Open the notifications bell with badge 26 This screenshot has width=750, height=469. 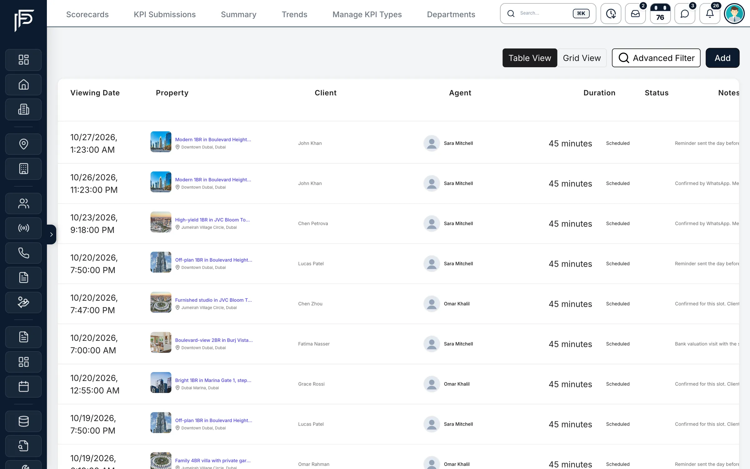710,13
